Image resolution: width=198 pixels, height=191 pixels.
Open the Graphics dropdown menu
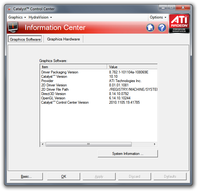pyautogui.click(x=17, y=17)
